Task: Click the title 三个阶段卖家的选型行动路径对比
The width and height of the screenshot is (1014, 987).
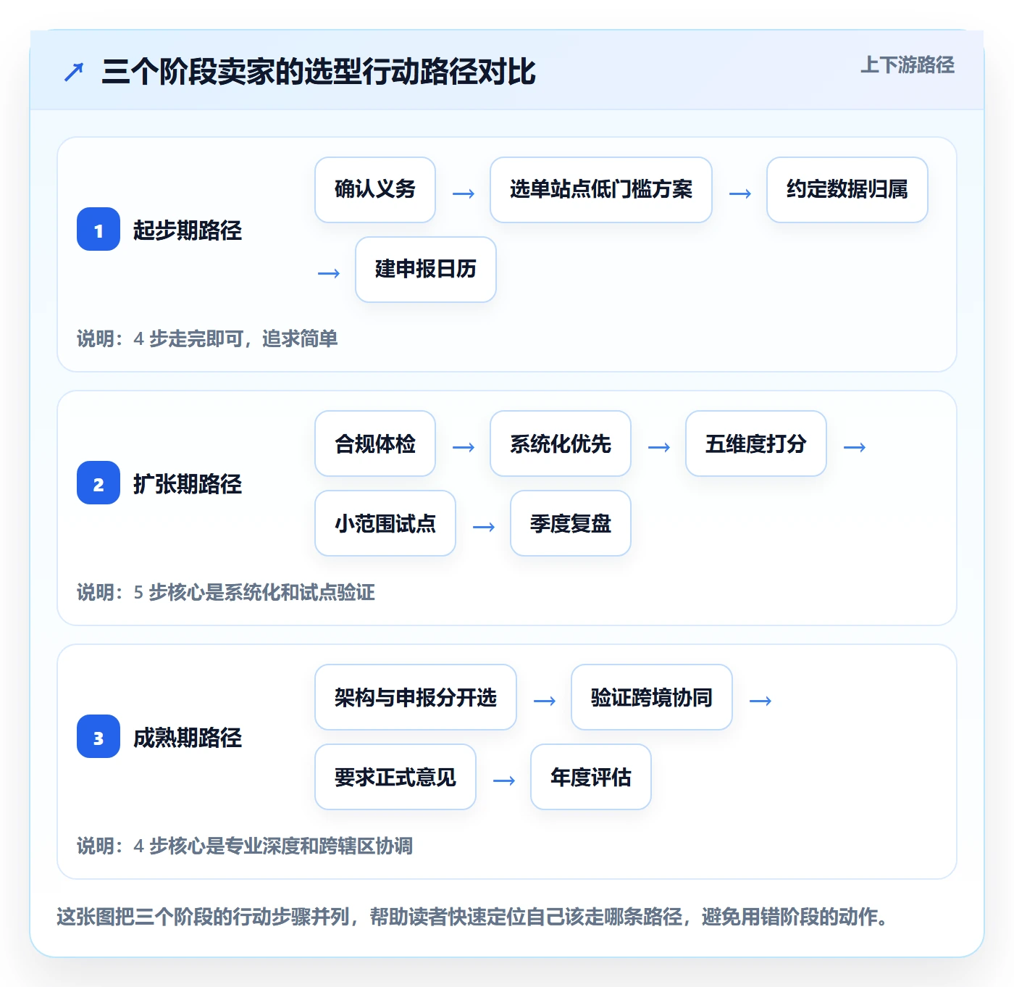Action: pyautogui.click(x=319, y=72)
